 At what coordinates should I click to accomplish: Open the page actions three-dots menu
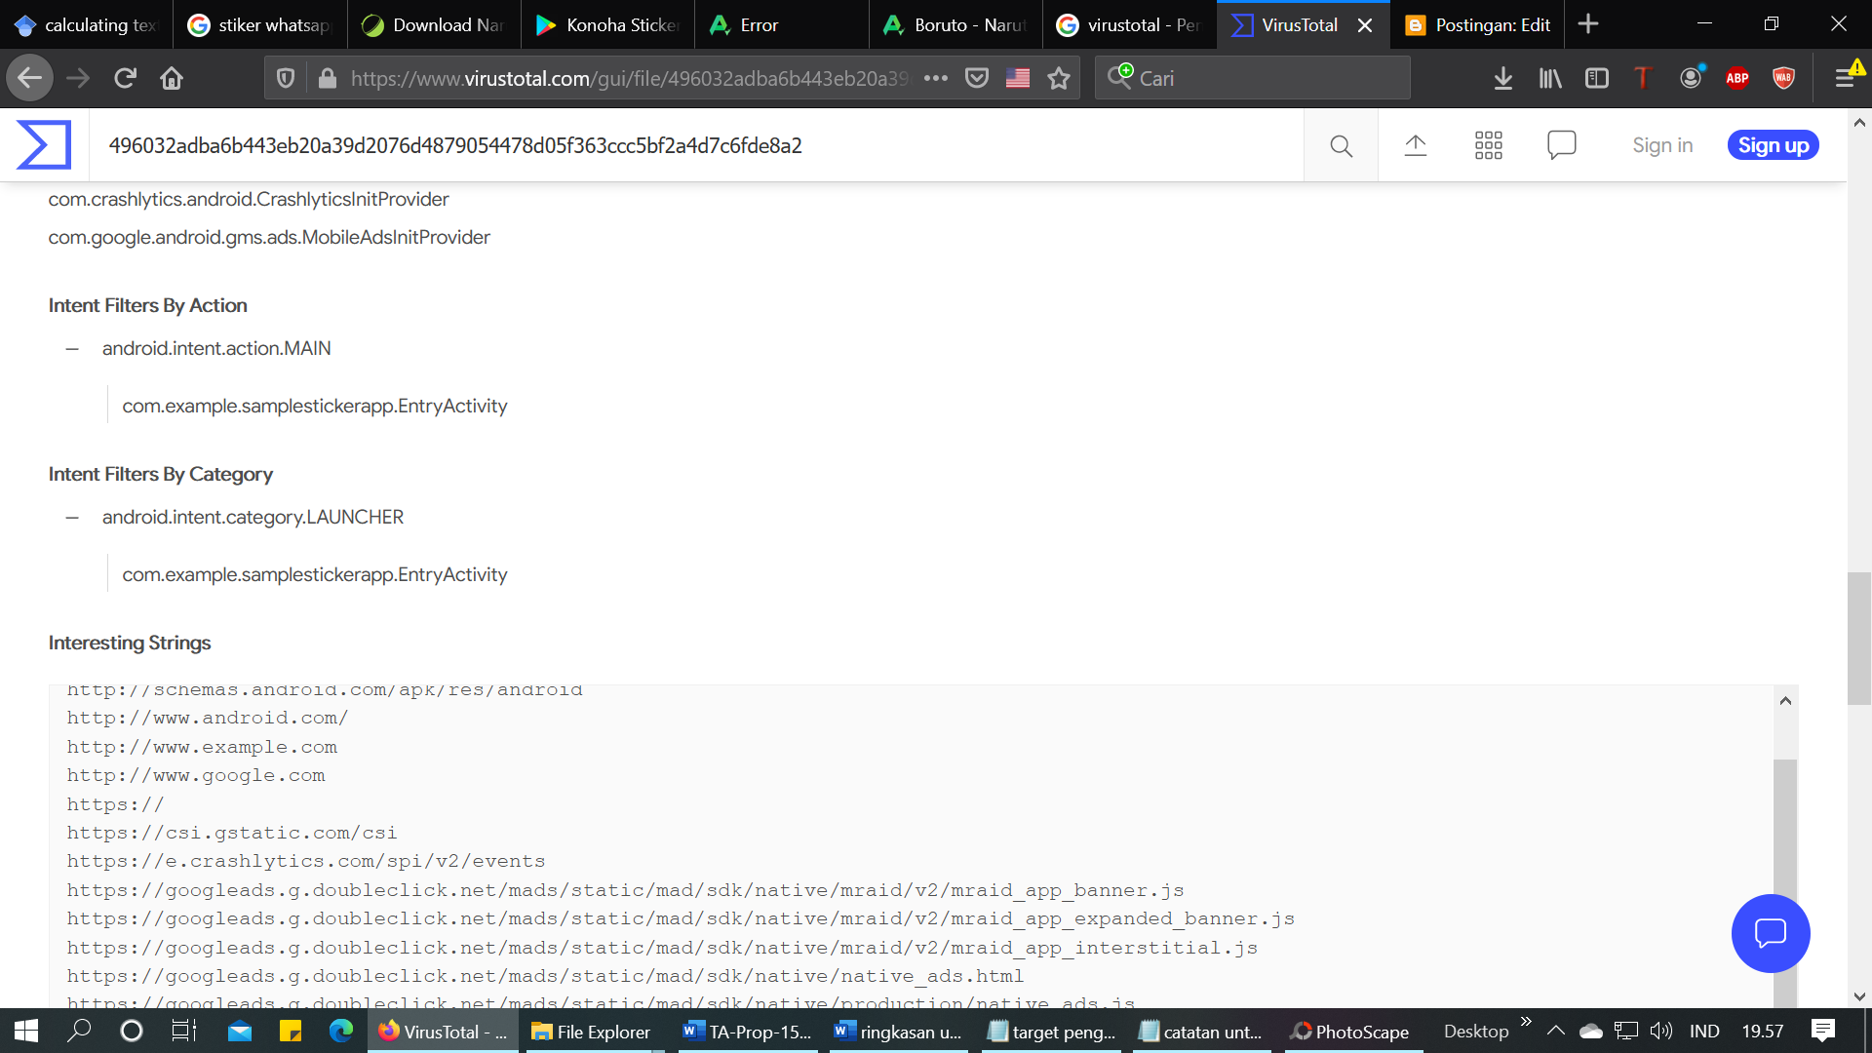pyautogui.click(x=935, y=79)
